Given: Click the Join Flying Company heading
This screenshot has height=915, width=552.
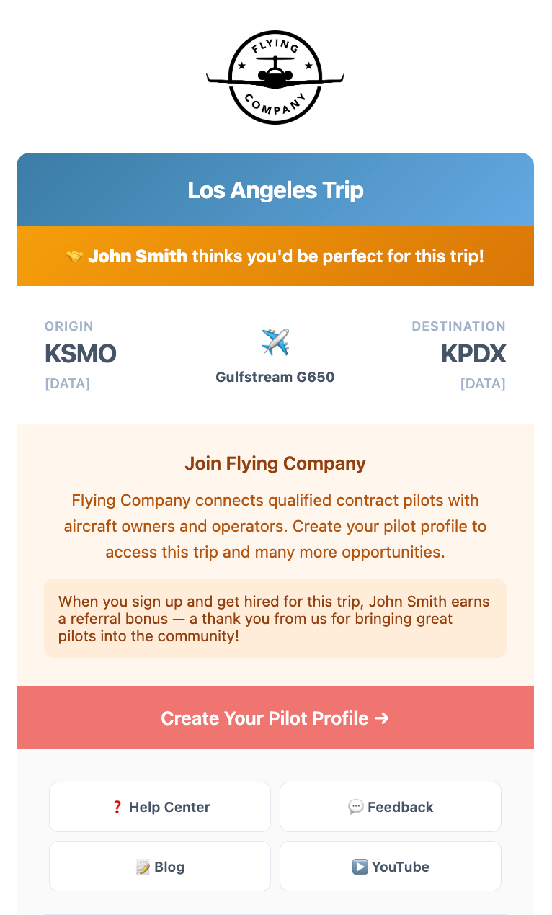Looking at the screenshot, I should (x=275, y=463).
